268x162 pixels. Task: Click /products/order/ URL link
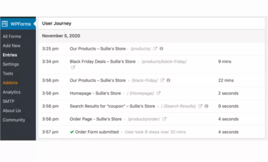click(144, 119)
